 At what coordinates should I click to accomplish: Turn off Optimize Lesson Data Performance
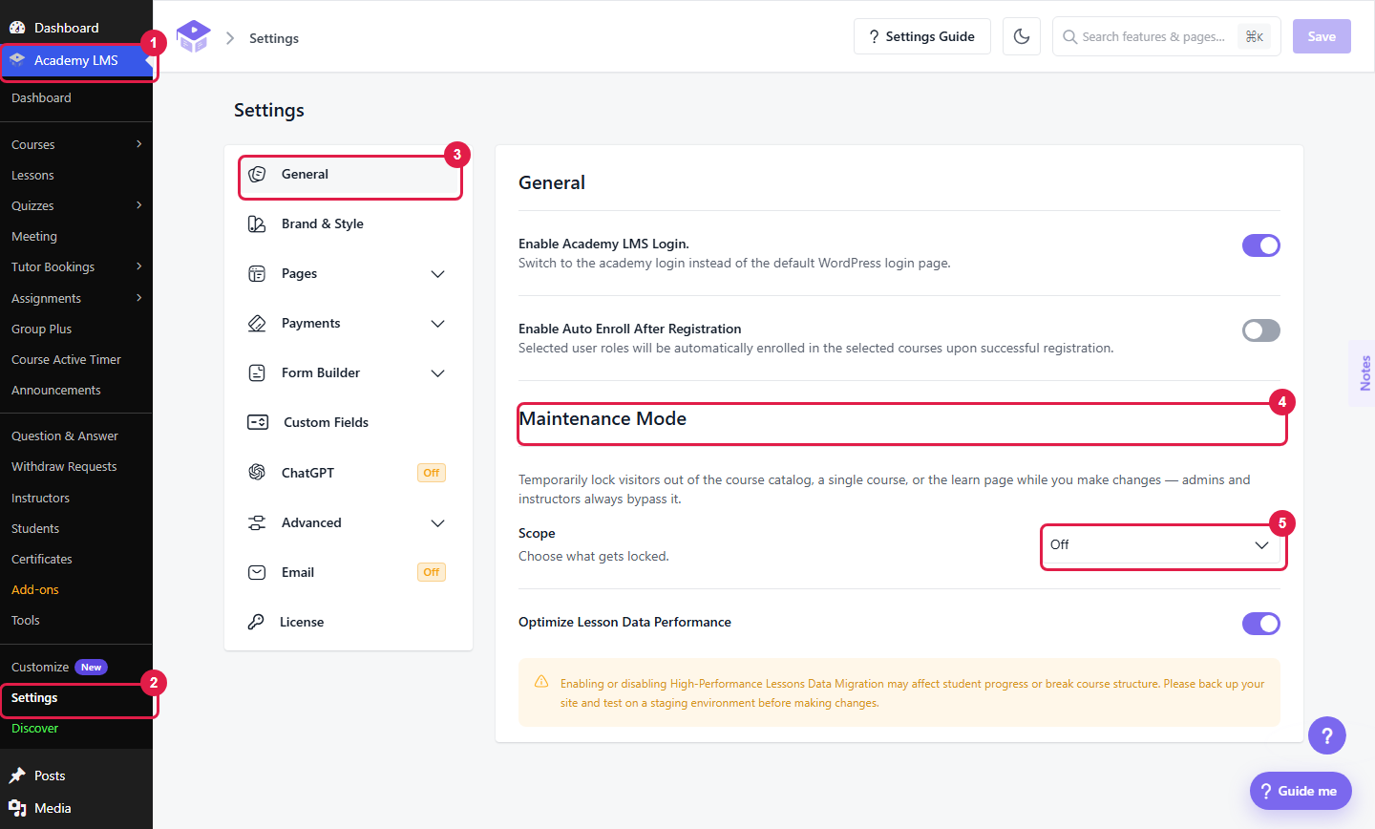(1261, 624)
